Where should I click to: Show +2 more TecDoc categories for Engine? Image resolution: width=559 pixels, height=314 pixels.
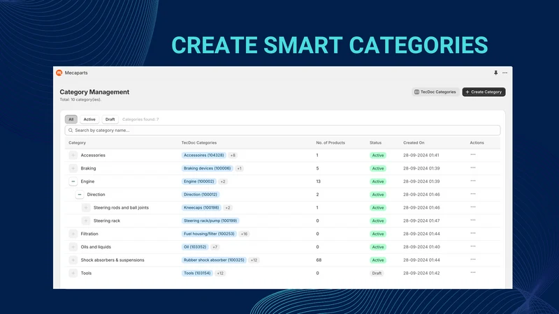coord(223,181)
